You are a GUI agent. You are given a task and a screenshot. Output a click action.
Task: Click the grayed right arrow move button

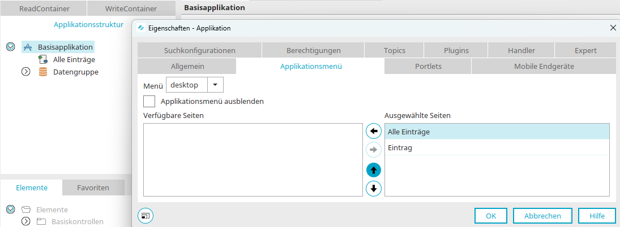point(374,150)
